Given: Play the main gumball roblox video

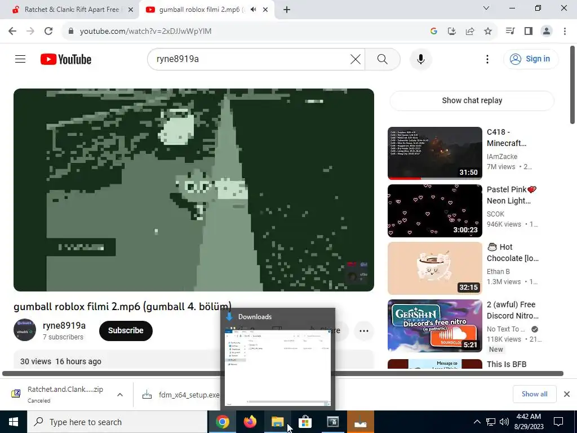Looking at the screenshot, I should [194, 190].
